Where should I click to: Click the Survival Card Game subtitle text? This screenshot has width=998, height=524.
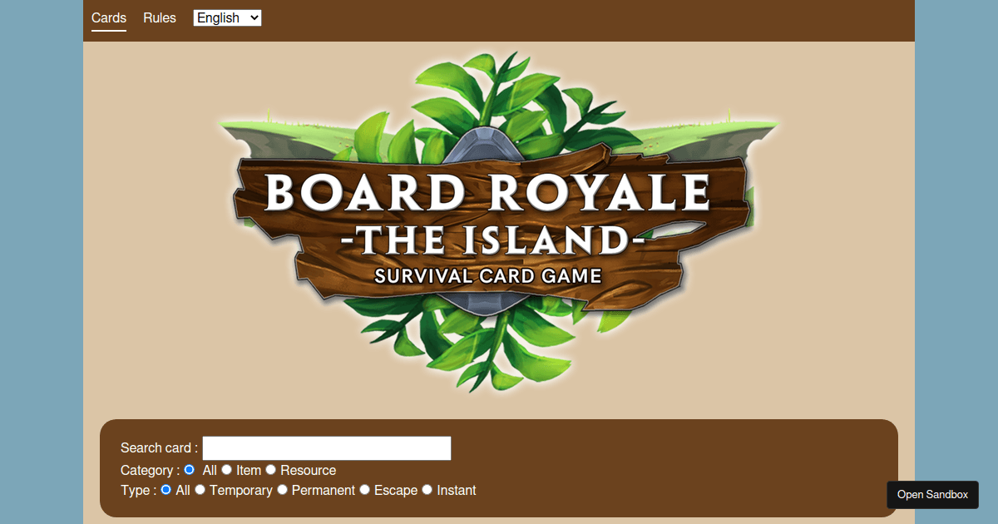click(x=488, y=275)
